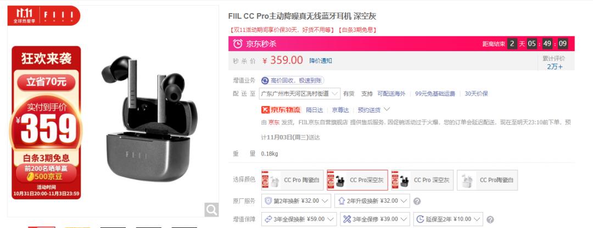
Task: Click the FIIL brand logo at top left
Action: [x=58, y=15]
